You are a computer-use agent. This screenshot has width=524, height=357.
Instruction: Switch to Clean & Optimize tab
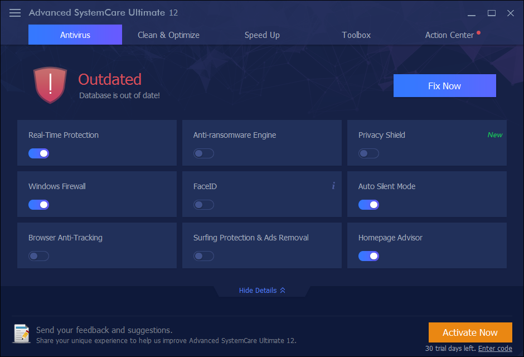[168, 35]
